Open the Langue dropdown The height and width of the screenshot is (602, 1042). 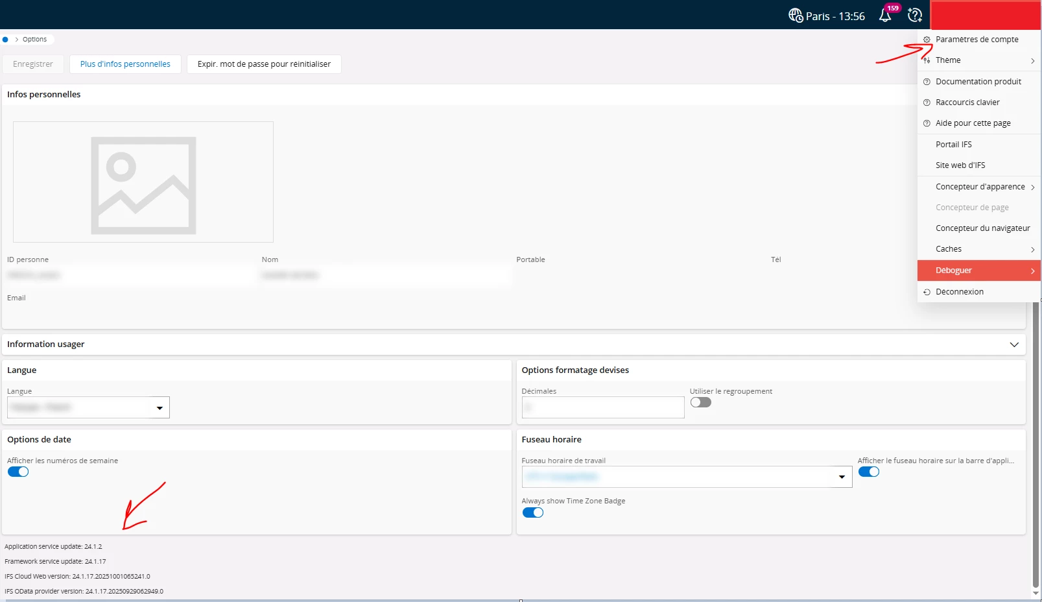click(x=160, y=408)
